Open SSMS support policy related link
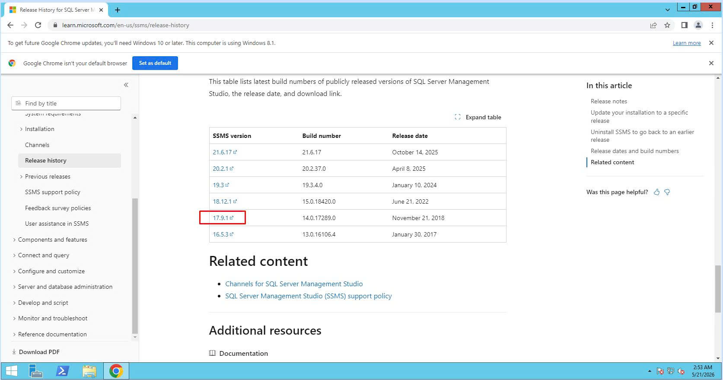 coord(308,296)
